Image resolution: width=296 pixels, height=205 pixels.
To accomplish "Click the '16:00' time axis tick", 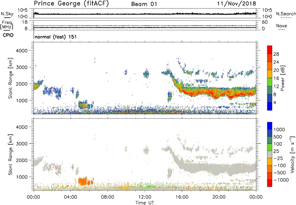I will coord(182,197).
